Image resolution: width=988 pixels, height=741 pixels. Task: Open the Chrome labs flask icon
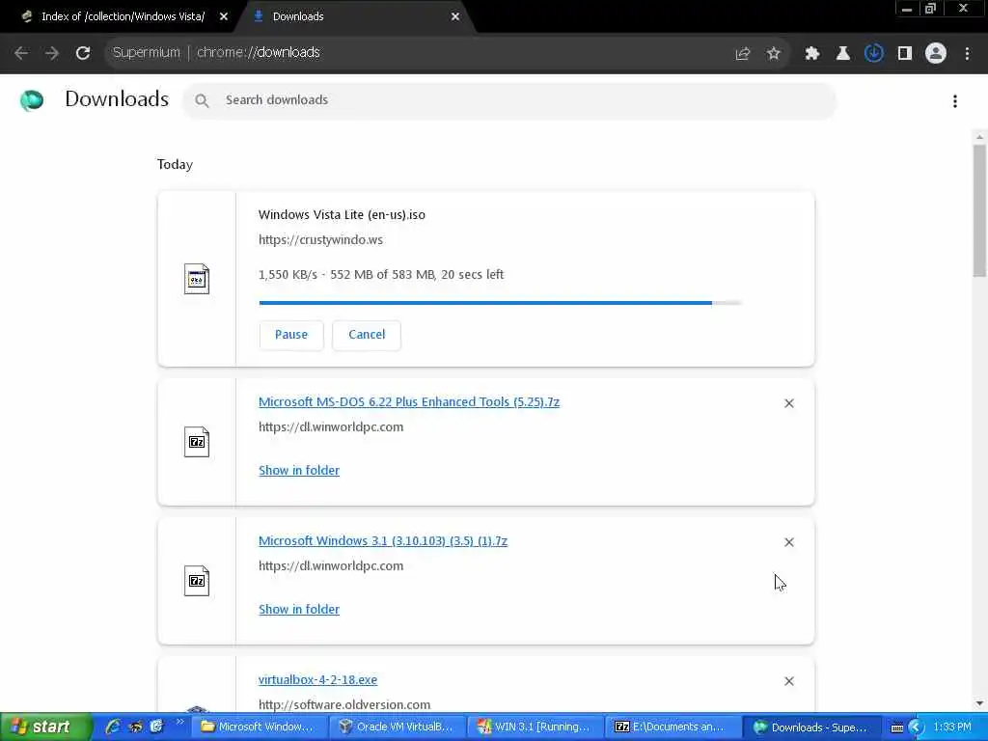click(842, 54)
